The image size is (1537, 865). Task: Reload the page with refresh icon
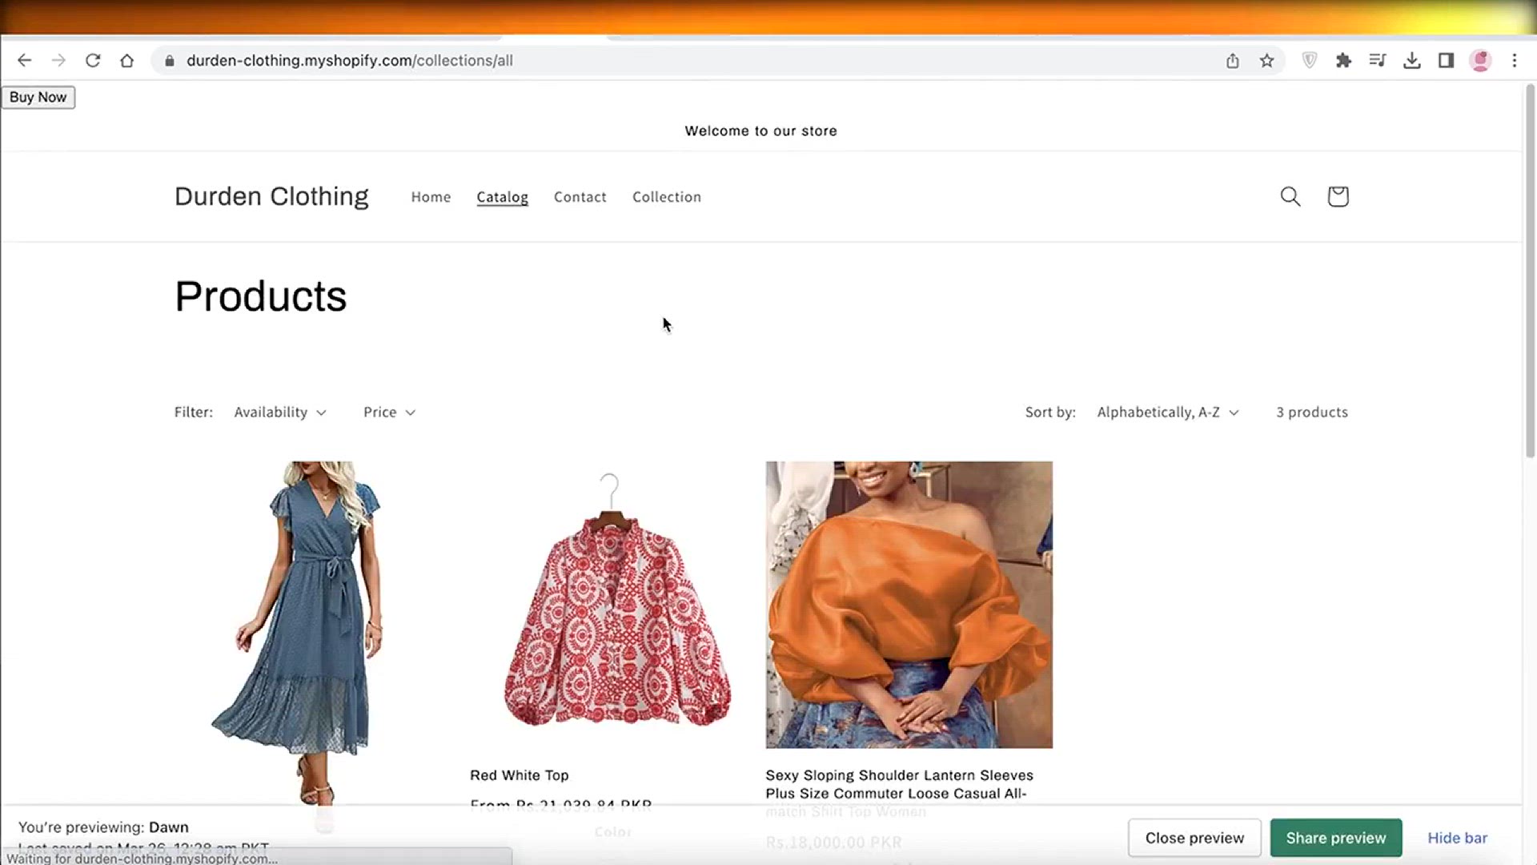pos(93,60)
